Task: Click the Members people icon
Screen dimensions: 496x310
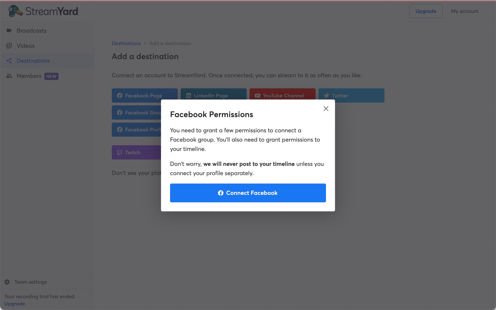Action: 9,76
